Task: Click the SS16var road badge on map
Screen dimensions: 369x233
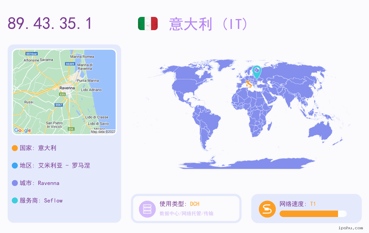Action: 32,53
